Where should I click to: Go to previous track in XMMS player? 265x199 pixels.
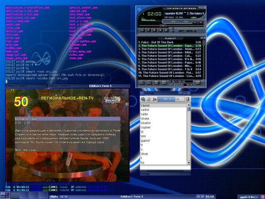[142, 30]
